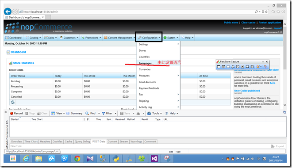Capture active window in FastStone Capture

pos(219,67)
